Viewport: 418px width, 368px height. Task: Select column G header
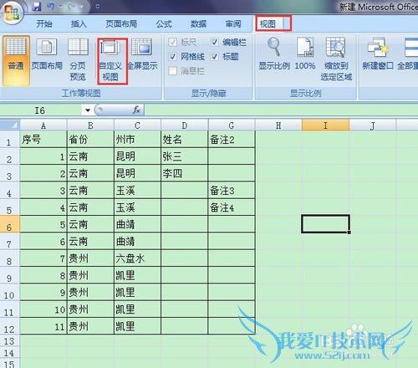232,125
